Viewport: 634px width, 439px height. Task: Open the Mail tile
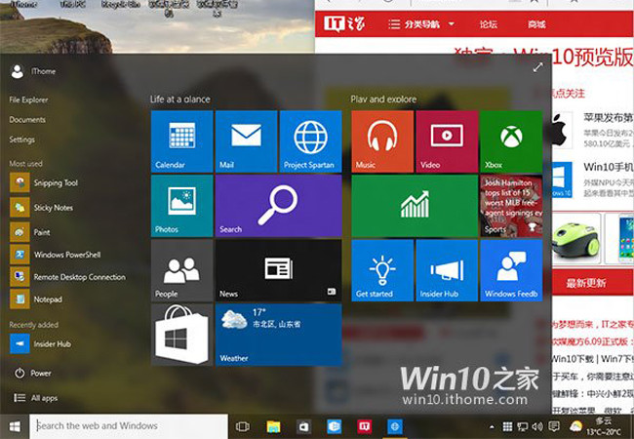(x=246, y=141)
